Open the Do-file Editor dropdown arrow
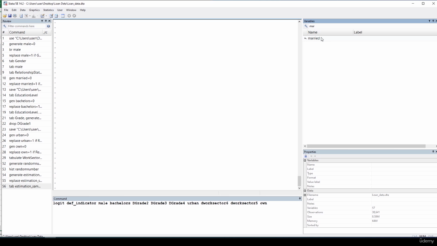The width and height of the screenshot is (437, 246). point(46,16)
